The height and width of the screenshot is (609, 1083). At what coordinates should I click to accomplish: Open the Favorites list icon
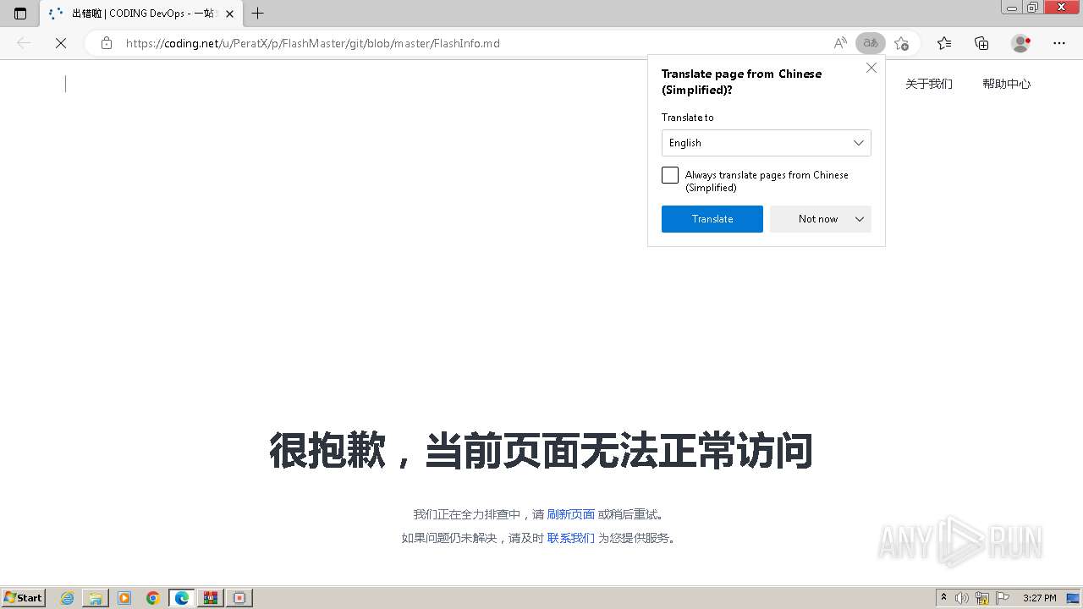[944, 43]
